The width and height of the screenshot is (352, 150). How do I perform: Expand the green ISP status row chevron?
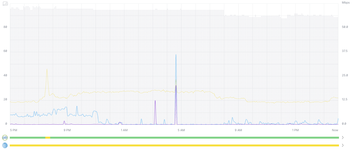(343, 137)
